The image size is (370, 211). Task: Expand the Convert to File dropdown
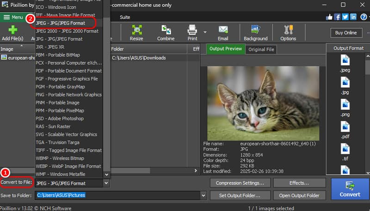click(106, 183)
